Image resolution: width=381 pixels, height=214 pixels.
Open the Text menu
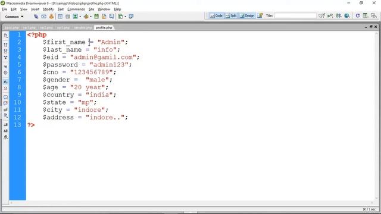(61, 10)
